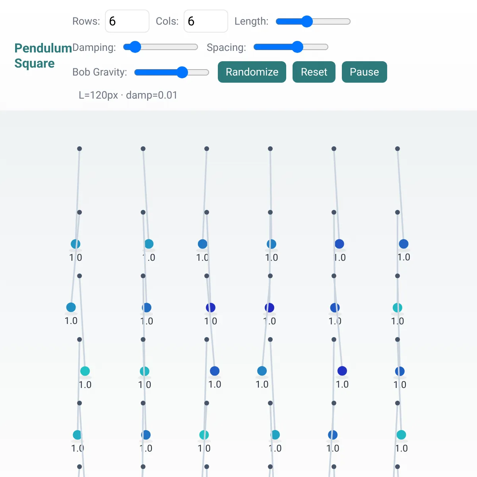
Task: Click the right end of the Length slider track
Action: pos(348,21)
